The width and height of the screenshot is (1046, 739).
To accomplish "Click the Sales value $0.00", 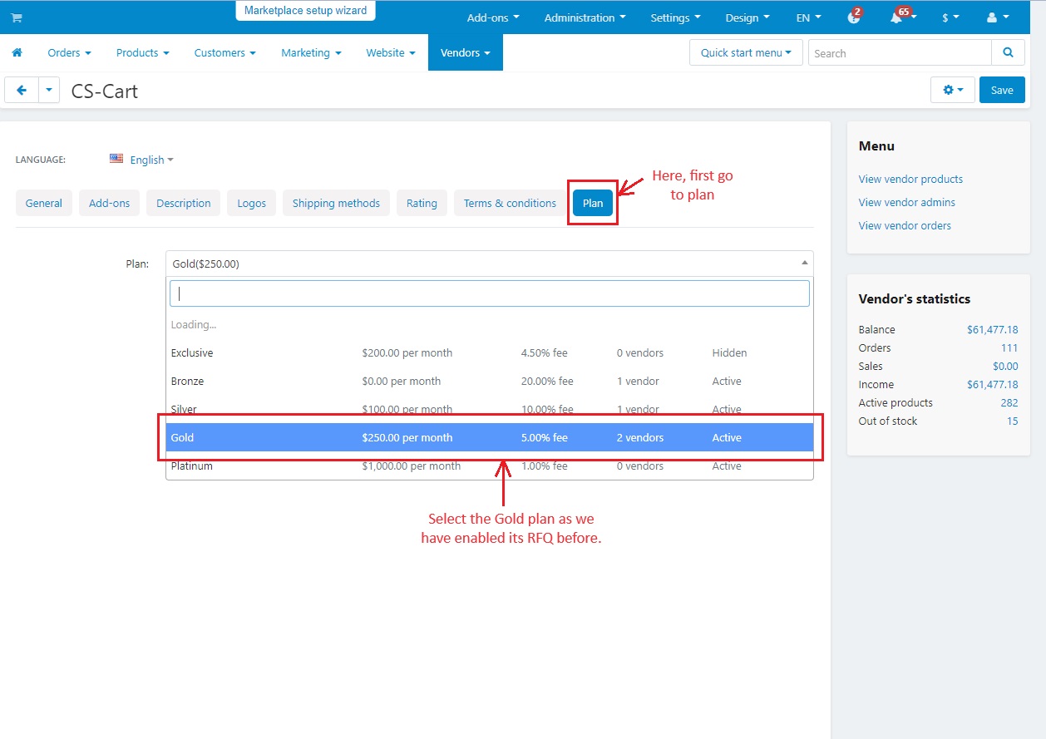I will (1005, 366).
